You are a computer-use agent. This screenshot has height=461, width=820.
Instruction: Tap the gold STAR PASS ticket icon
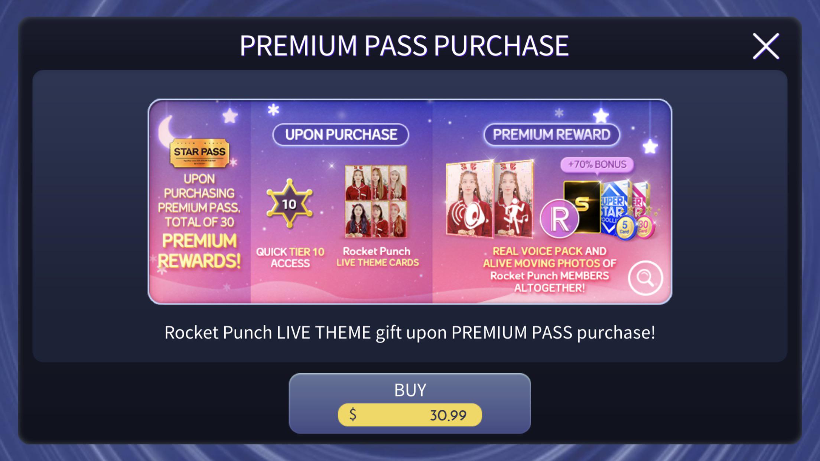click(199, 153)
